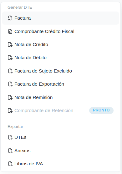Click the Libros de IVA export icon
This screenshot has width=122, height=174.
(10, 164)
